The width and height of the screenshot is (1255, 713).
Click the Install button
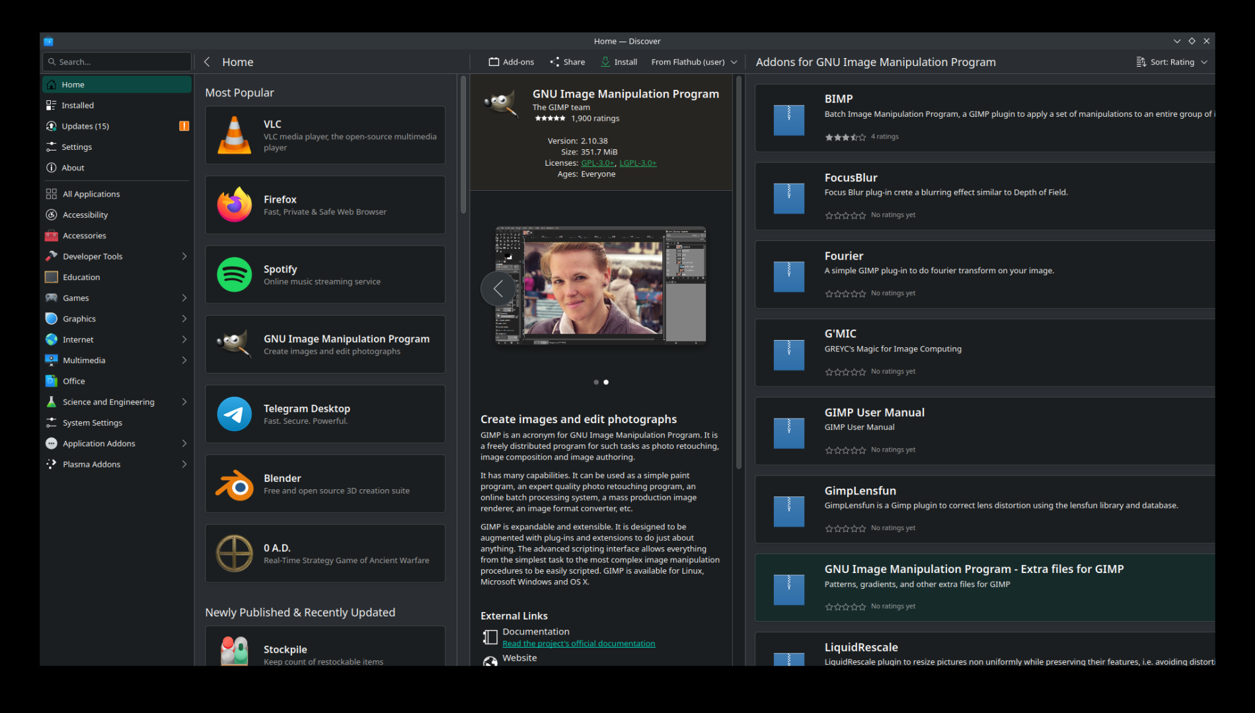pyautogui.click(x=619, y=62)
